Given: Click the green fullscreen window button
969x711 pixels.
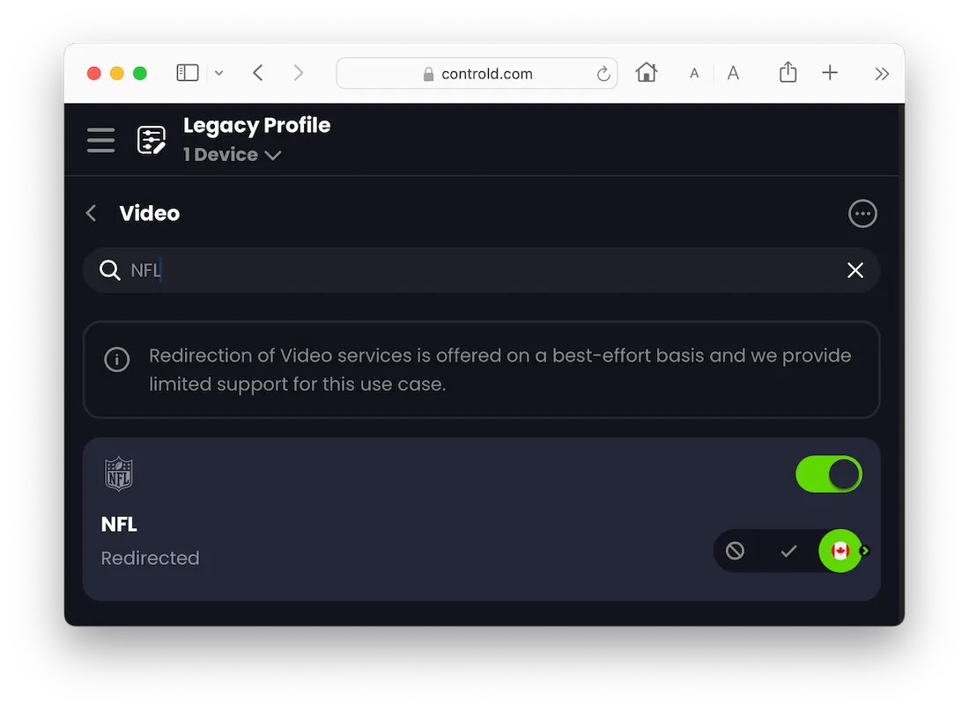Looking at the screenshot, I should point(140,73).
